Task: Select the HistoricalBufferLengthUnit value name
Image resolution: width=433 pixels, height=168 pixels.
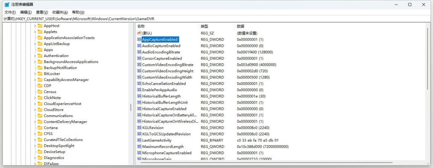Action: pos(165,103)
